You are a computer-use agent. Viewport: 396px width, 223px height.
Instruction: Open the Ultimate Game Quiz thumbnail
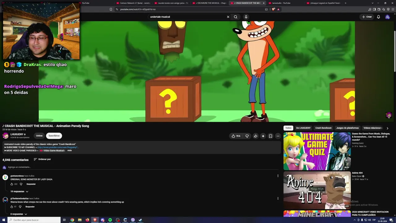[317, 151]
